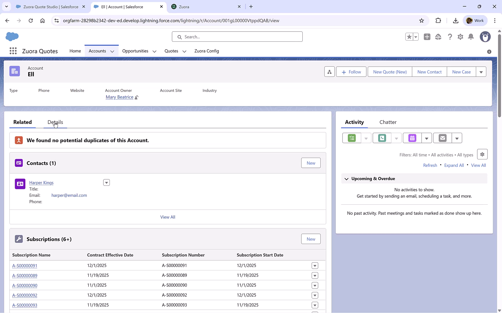Image resolution: width=502 pixels, height=313 pixels.
Task: Open the row actions for subscription A-S00000091
Action: [315, 265]
